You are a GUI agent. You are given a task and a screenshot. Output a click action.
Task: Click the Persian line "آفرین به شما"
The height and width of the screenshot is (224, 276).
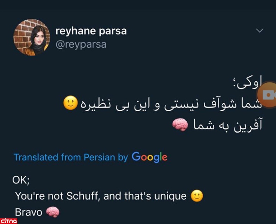click(x=227, y=125)
